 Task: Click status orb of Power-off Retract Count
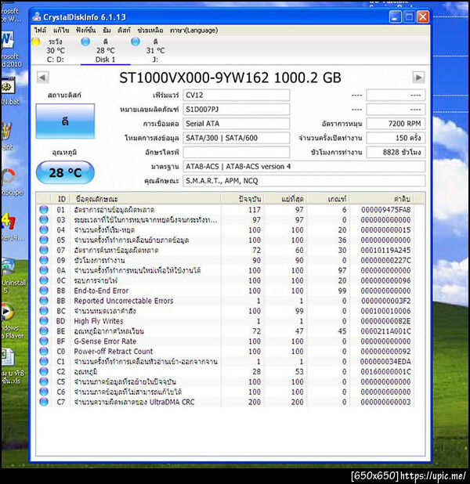[x=44, y=352]
